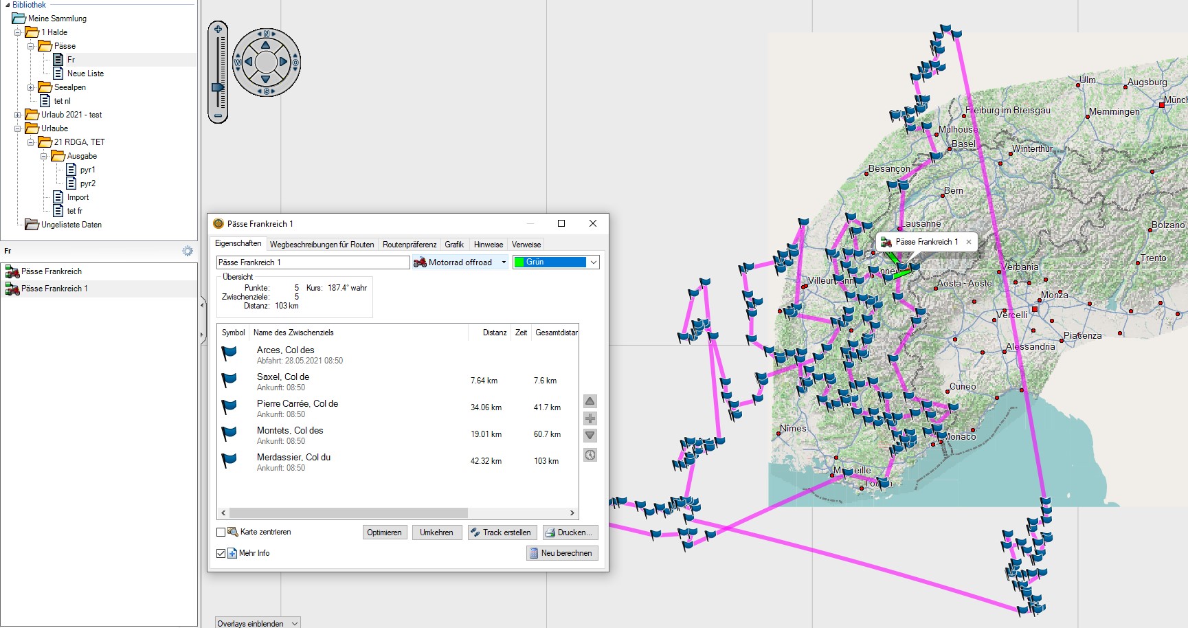Add a waypoint with the plus icon
Viewport: 1188px width, 628px height.
coord(590,418)
